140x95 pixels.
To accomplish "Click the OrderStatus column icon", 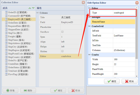I will tap(6, 67).
